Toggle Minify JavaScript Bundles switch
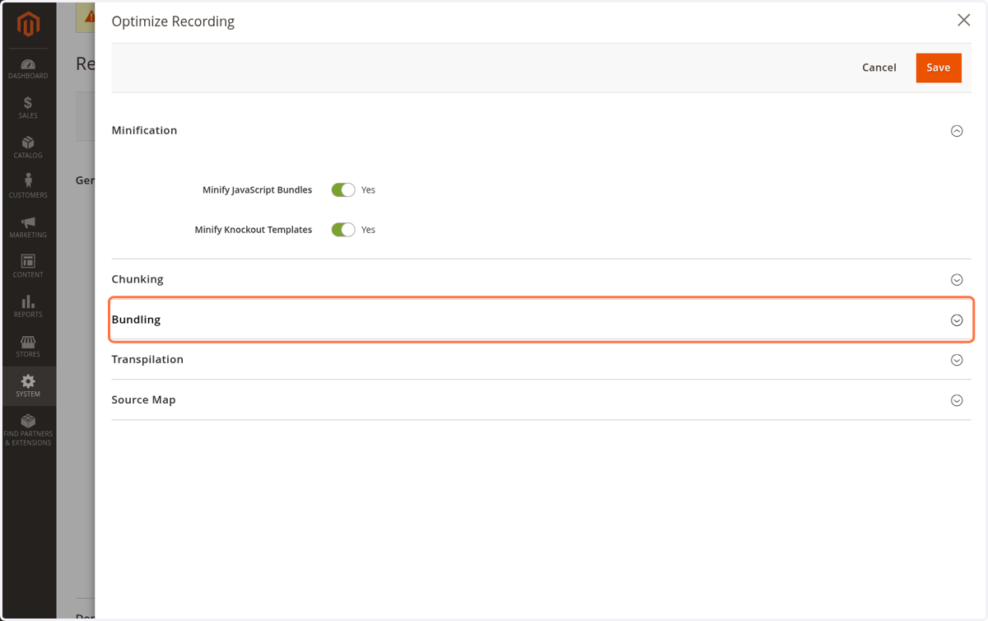The image size is (988, 621). (343, 189)
